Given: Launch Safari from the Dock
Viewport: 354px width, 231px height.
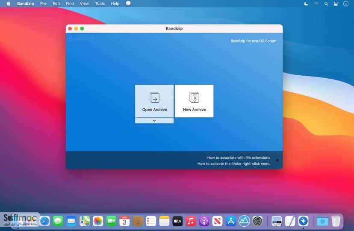Looking at the screenshot, I should click(x=45, y=221).
